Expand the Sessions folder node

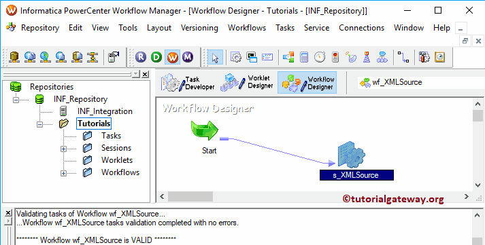(x=63, y=149)
